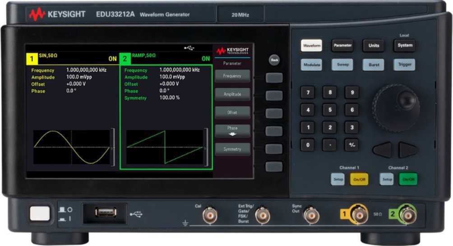Click the Cal BNC connector
This screenshot has height=246, width=453.
[210, 215]
